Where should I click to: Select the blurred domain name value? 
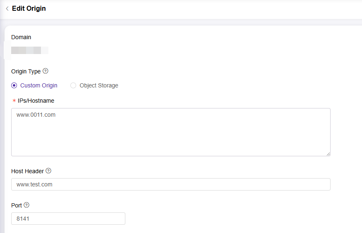(29, 51)
